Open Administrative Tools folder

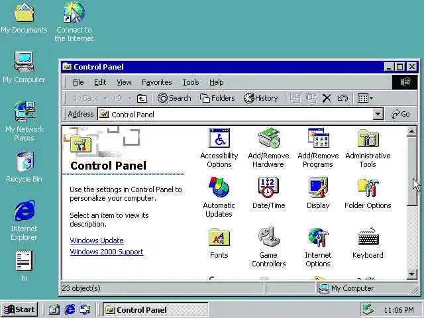(x=368, y=148)
